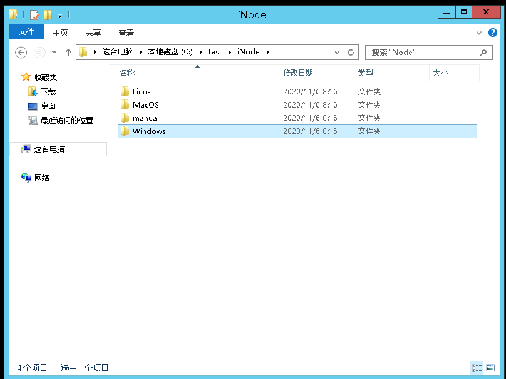Screen dimensions: 506x379
Task: Open 收藏夹 in the navigation pane
Action: (46, 78)
